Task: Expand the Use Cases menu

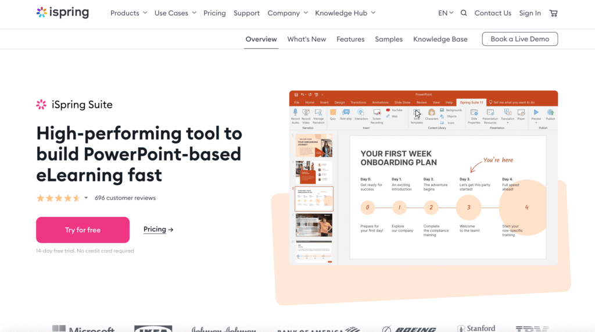Action: click(175, 13)
